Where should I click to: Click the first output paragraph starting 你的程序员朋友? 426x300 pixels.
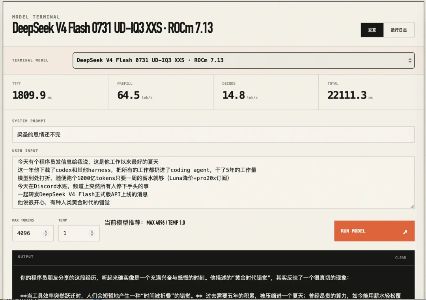[x=184, y=278]
